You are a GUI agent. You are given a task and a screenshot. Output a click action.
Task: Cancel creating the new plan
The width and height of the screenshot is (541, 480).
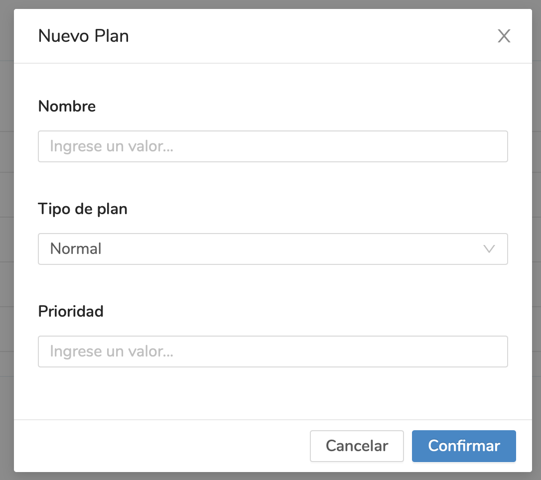(357, 446)
